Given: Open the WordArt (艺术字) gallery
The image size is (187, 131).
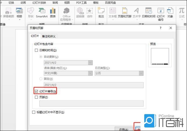Looking at the screenshot, I should [x=137, y=13].
